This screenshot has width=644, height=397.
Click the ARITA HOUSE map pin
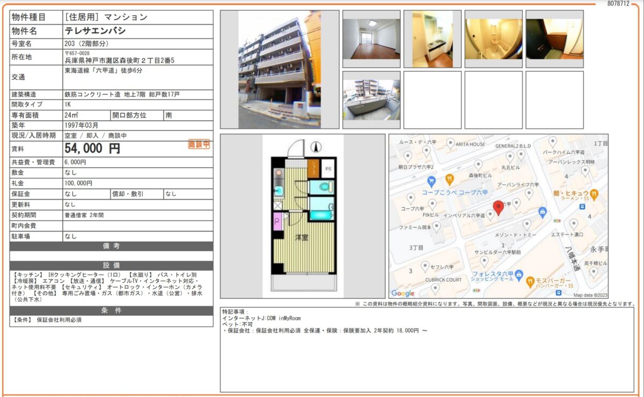pos(449,144)
